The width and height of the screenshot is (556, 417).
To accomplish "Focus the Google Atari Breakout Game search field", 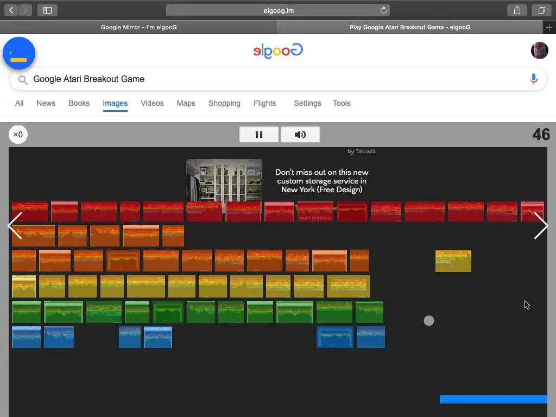I will pyautogui.click(x=278, y=79).
